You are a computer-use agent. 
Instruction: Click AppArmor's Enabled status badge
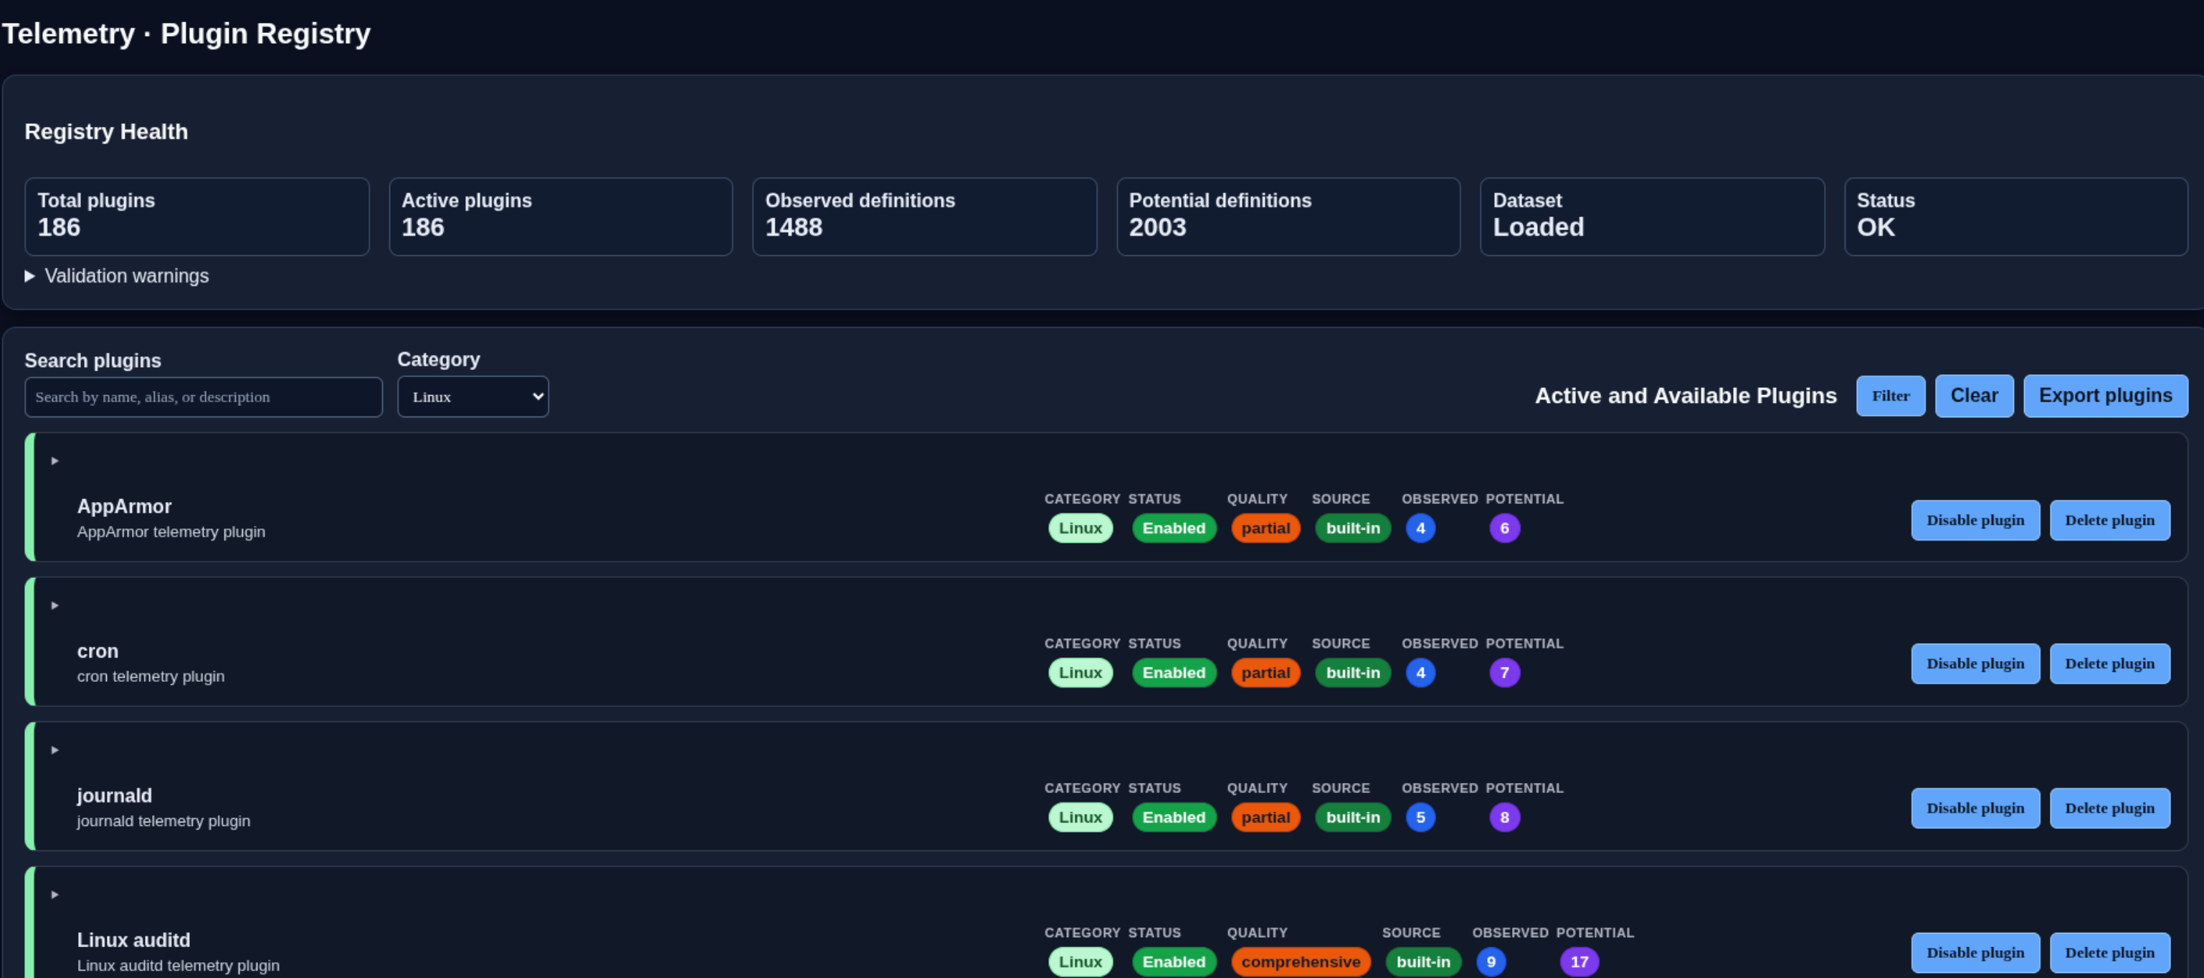pos(1173,528)
